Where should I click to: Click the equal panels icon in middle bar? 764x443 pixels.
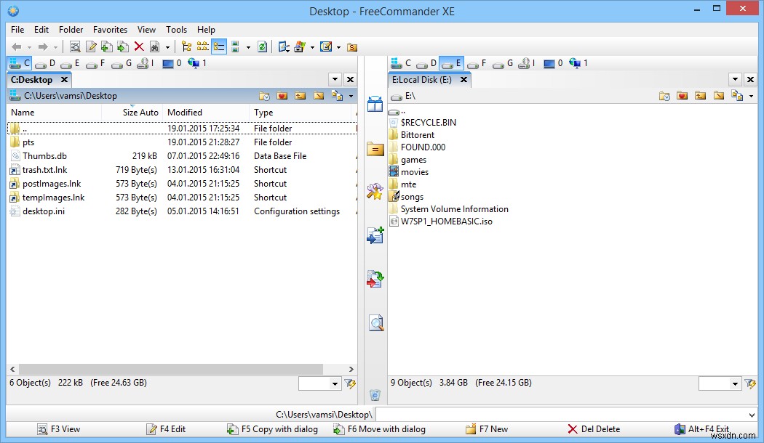(375, 149)
